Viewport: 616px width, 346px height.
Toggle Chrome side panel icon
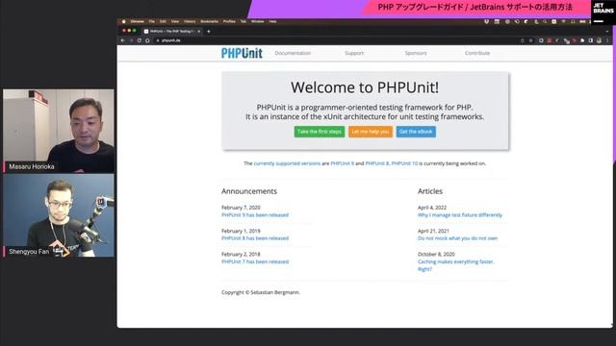[591, 40]
